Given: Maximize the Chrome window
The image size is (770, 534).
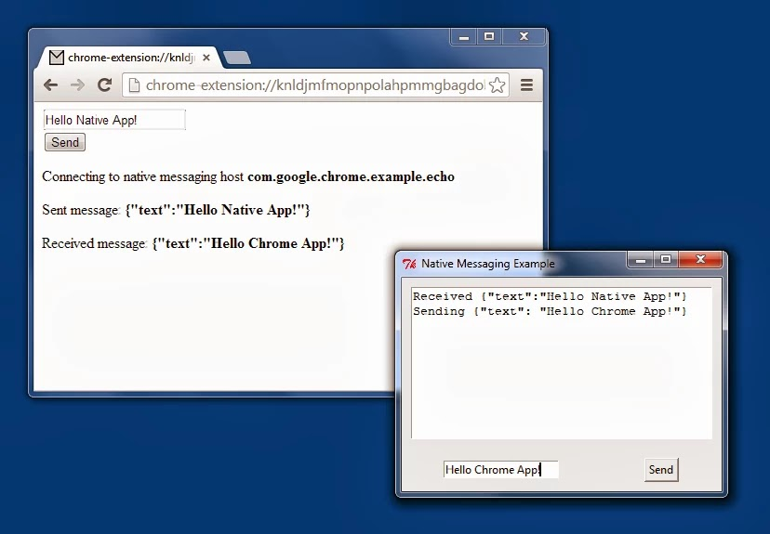Looking at the screenshot, I should click(x=489, y=37).
